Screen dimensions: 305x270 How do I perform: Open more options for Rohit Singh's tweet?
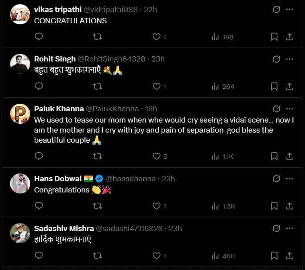click(x=289, y=59)
